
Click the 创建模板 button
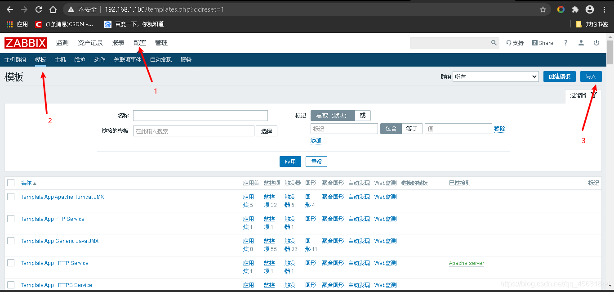[x=560, y=76]
